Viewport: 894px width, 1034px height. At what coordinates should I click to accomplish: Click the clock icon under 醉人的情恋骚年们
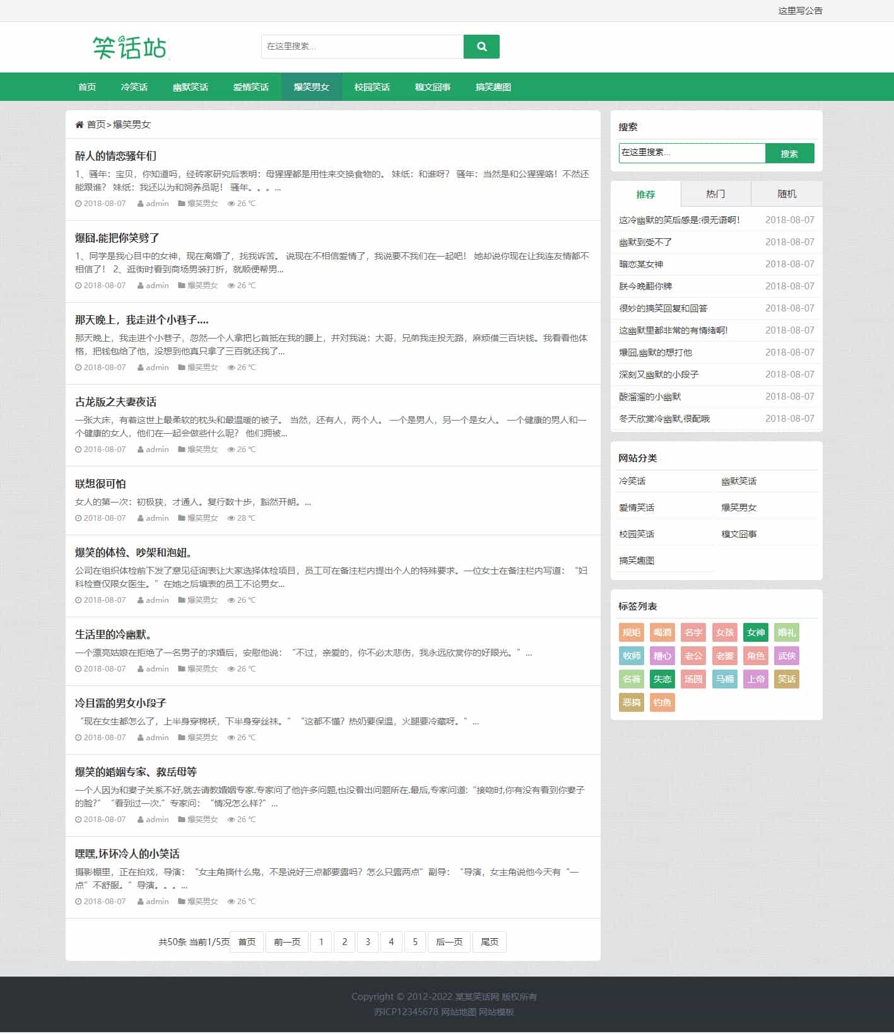[78, 204]
